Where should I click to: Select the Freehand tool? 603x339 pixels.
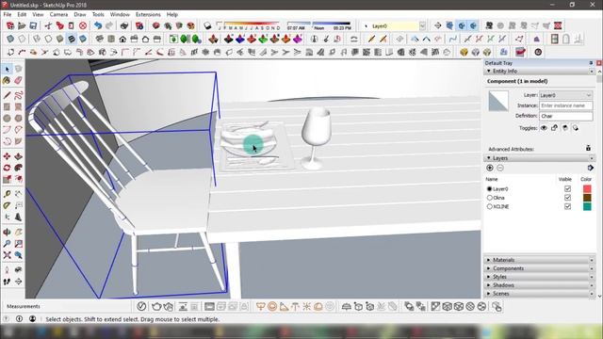18,95
